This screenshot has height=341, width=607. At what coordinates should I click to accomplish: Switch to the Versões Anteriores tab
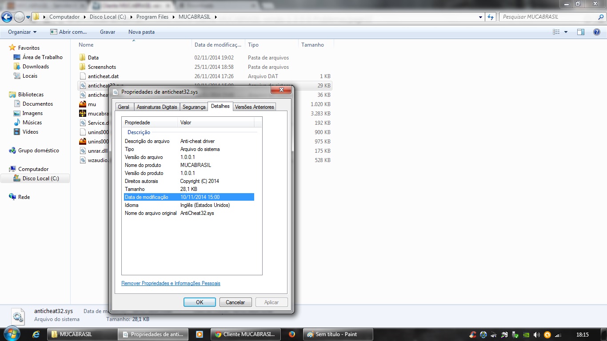[x=254, y=107]
